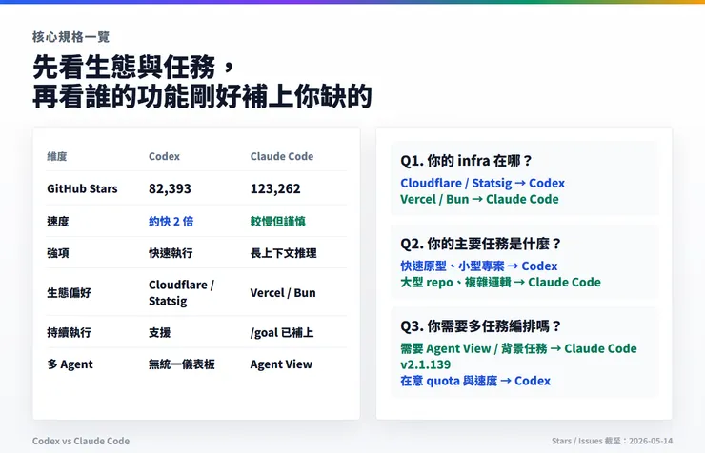Click the '/goal 已補上' cell
The image size is (705, 453).
[x=282, y=333]
